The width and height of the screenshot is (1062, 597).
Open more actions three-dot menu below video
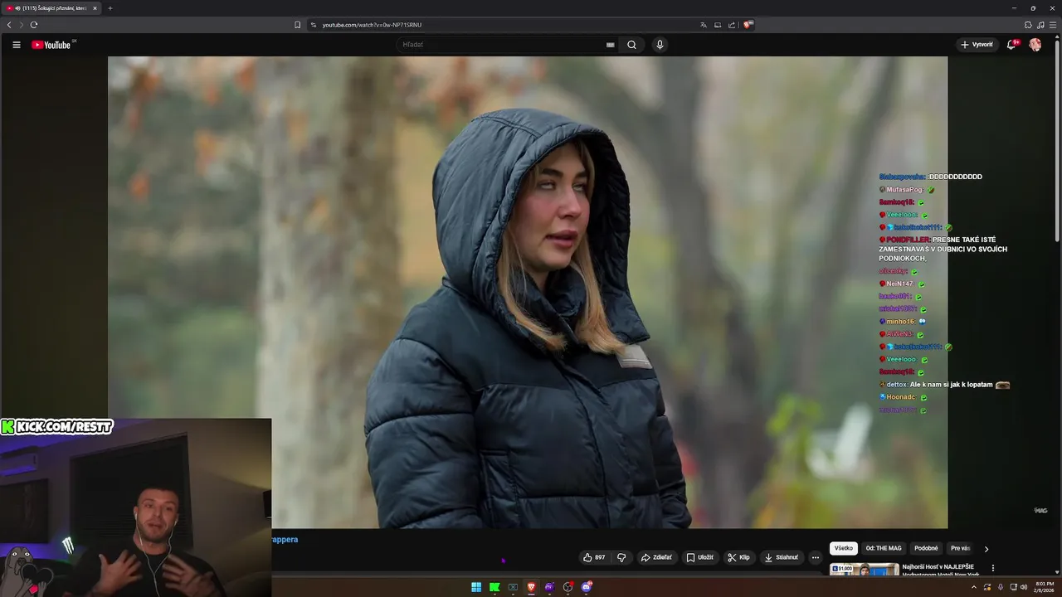tap(816, 557)
